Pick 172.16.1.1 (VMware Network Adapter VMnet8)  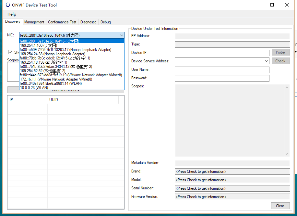coord(72,79)
